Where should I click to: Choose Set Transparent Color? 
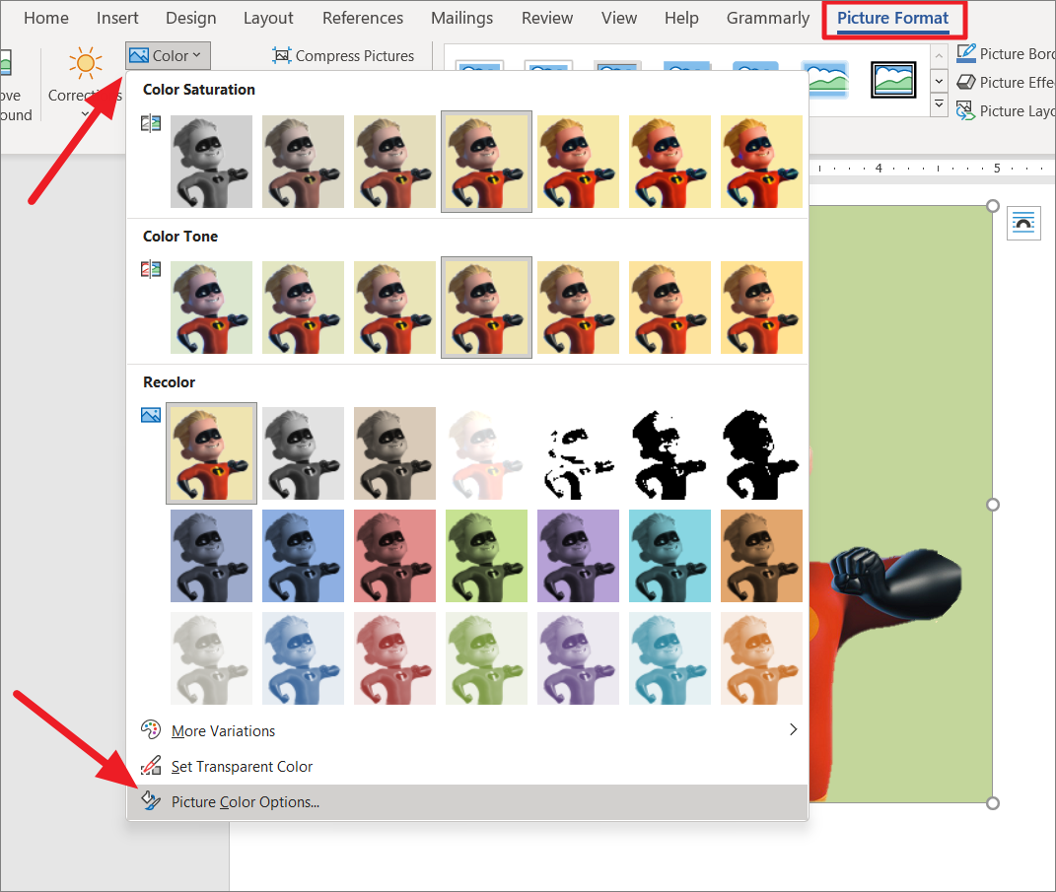coord(468,766)
